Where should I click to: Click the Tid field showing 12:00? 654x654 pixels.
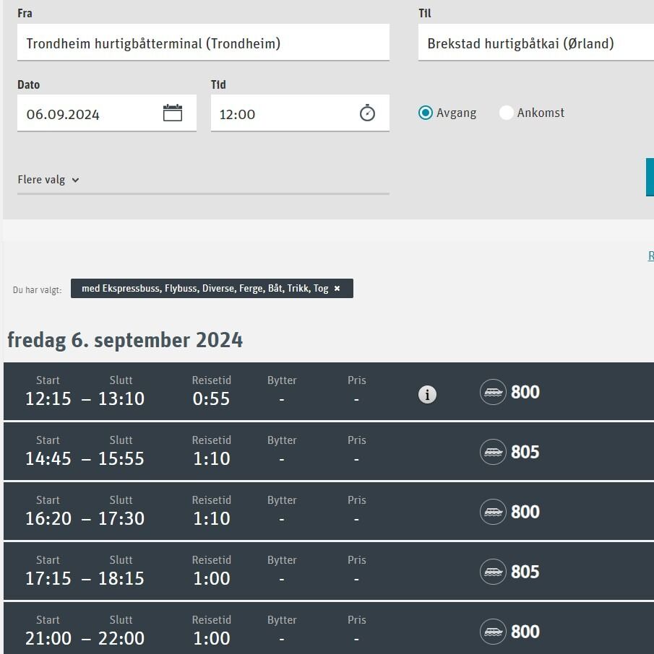point(301,113)
